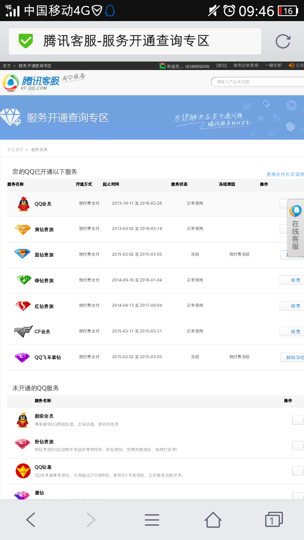This screenshot has height=540, width=304.
Task: Tap the browser page title address bar
Action: (x=135, y=41)
